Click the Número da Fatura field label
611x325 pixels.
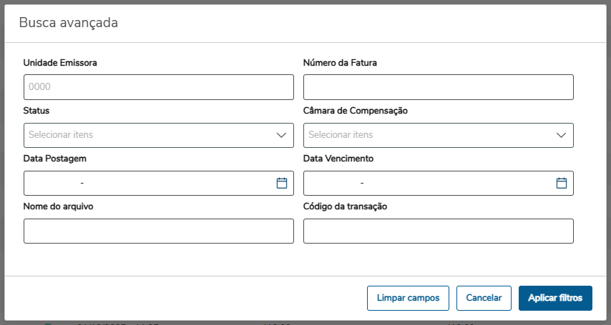pyautogui.click(x=340, y=63)
